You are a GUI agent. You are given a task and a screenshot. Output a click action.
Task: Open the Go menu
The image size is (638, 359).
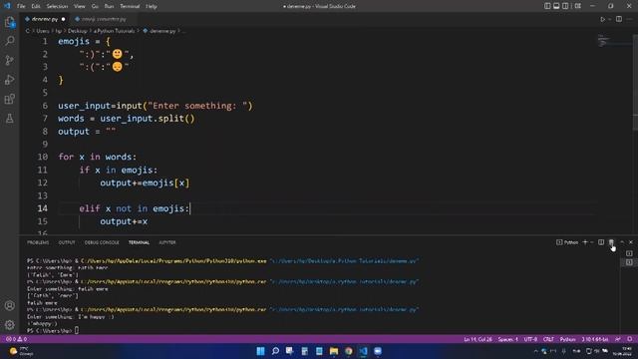point(95,6)
